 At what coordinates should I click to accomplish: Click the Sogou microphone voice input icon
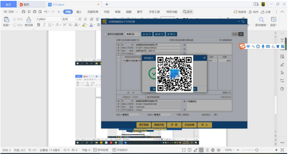coord(263,46)
